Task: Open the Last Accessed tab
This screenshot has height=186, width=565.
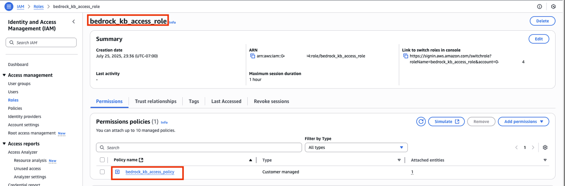Action: point(226,101)
